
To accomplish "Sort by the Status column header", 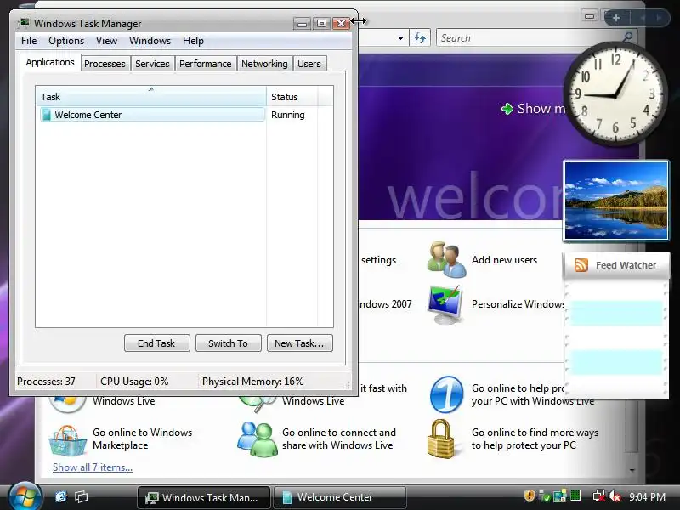I will point(292,97).
